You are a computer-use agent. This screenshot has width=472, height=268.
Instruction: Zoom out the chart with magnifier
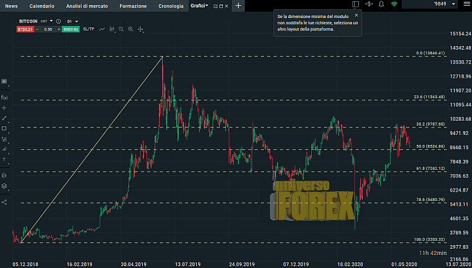pos(121,29)
